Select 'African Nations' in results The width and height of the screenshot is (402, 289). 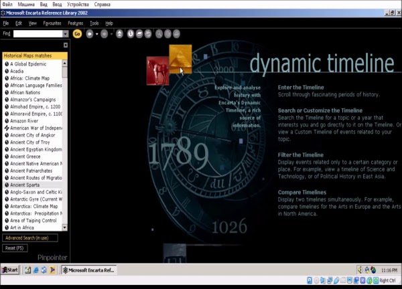pos(25,92)
